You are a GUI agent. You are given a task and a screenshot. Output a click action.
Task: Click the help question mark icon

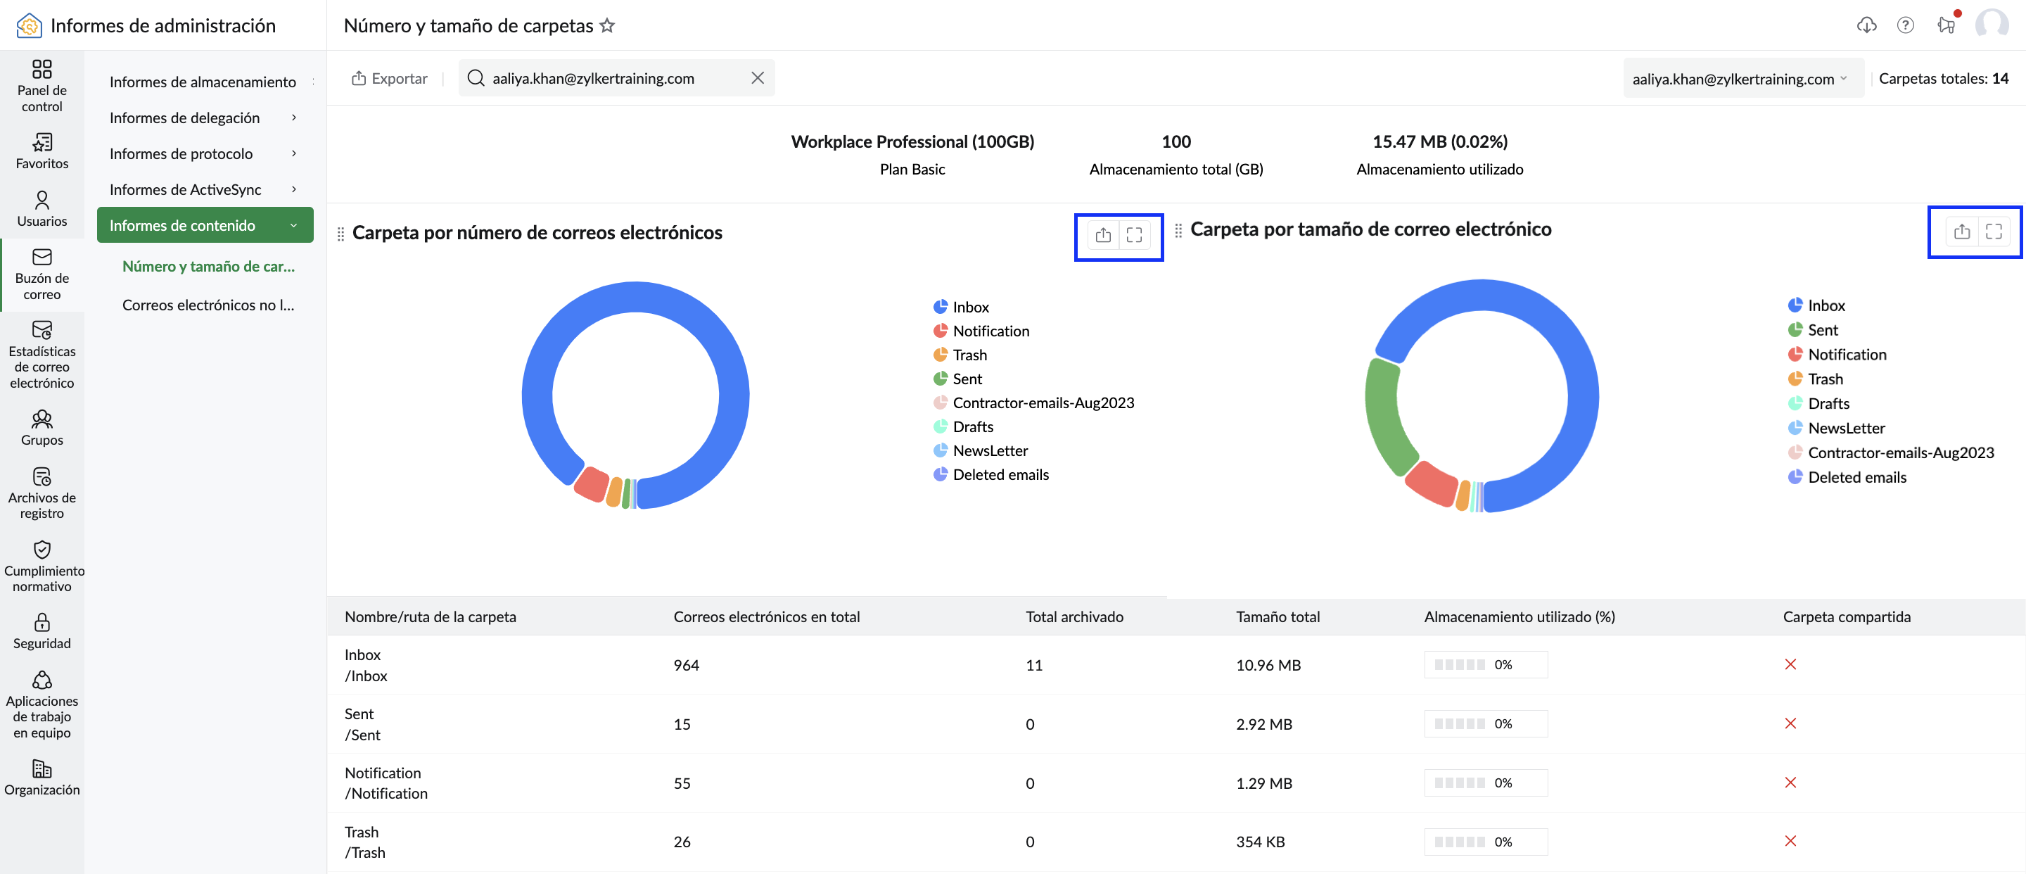1905,25
